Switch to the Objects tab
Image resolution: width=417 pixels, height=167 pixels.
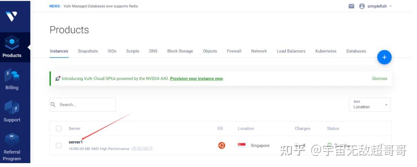point(210,51)
